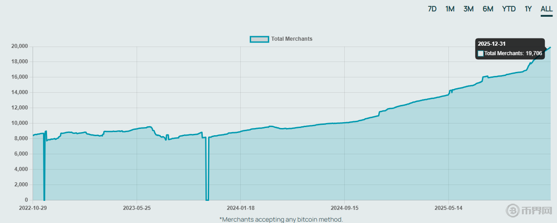Set chart period to 6M

(488, 9)
